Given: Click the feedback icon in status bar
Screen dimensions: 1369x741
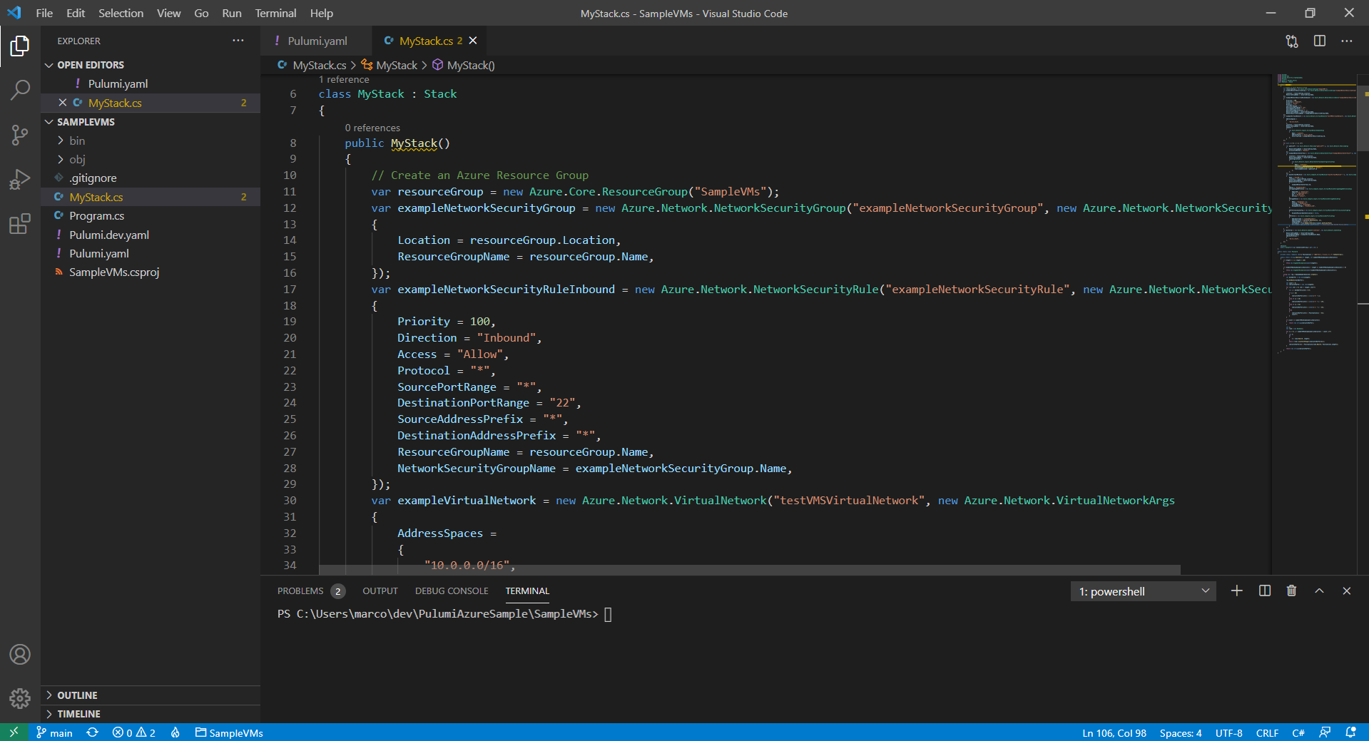Looking at the screenshot, I should tap(1325, 732).
